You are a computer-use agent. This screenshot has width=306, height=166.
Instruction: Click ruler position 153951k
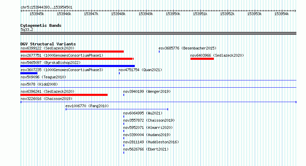click(200, 14)
